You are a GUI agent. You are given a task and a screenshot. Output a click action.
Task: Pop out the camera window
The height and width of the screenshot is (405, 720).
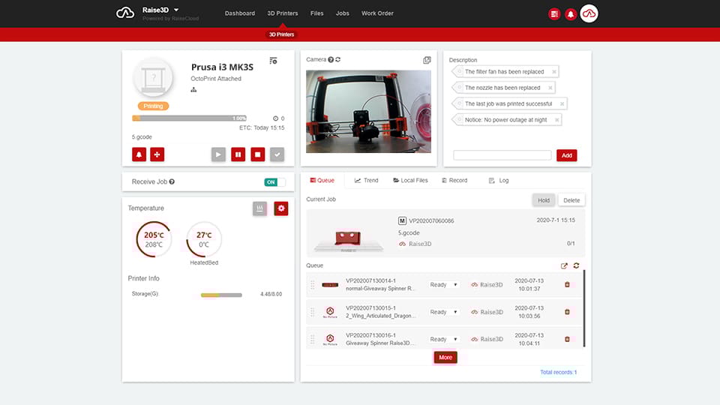(x=427, y=60)
